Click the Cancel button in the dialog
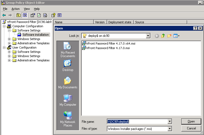The image size is (204, 135). [x=191, y=128]
